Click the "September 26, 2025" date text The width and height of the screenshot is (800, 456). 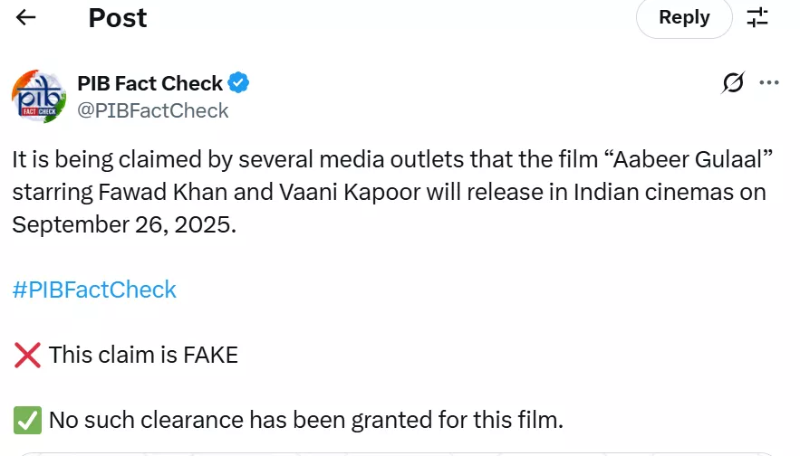tap(123, 224)
